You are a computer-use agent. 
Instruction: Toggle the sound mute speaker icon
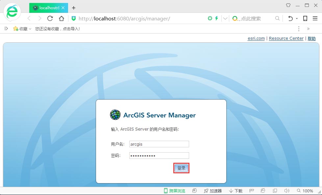287,191
